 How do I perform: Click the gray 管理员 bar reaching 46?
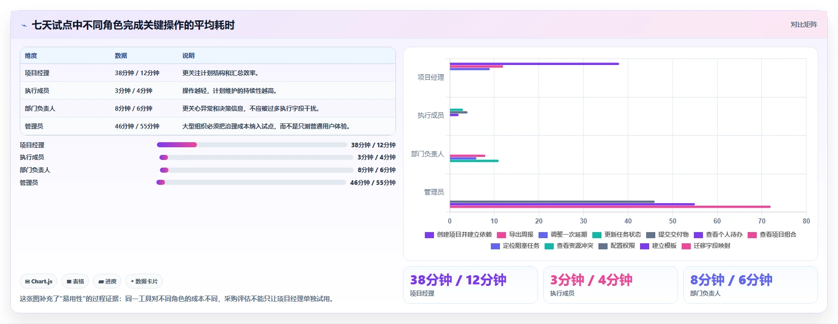(x=552, y=202)
